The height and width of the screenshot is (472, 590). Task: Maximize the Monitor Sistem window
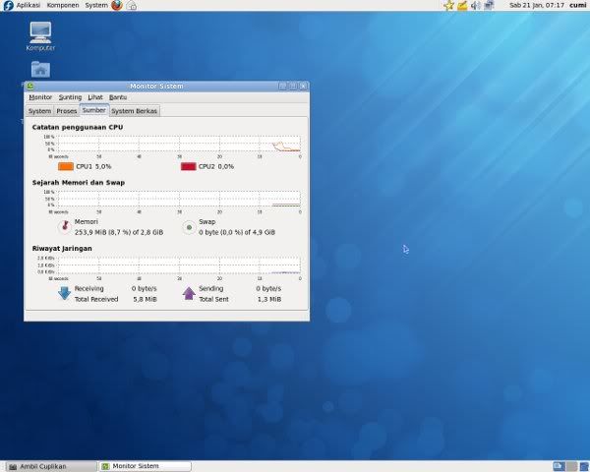click(x=293, y=87)
